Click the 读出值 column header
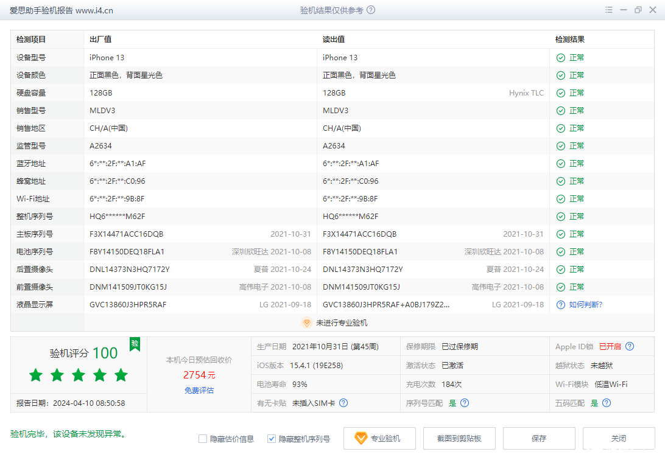The width and height of the screenshot is (665, 460). tap(334, 40)
